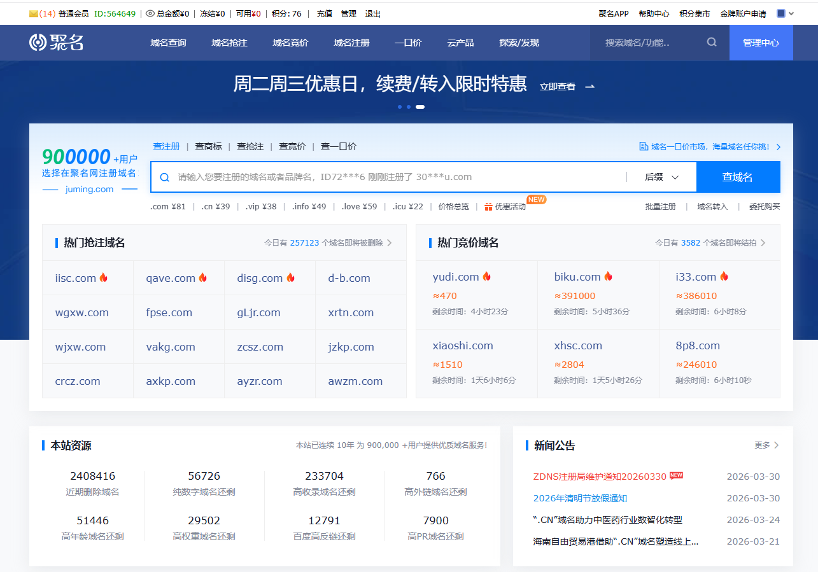Image resolution: width=818 pixels, height=572 pixels.
Task: Open the 价格总览 link
Action: point(454,207)
